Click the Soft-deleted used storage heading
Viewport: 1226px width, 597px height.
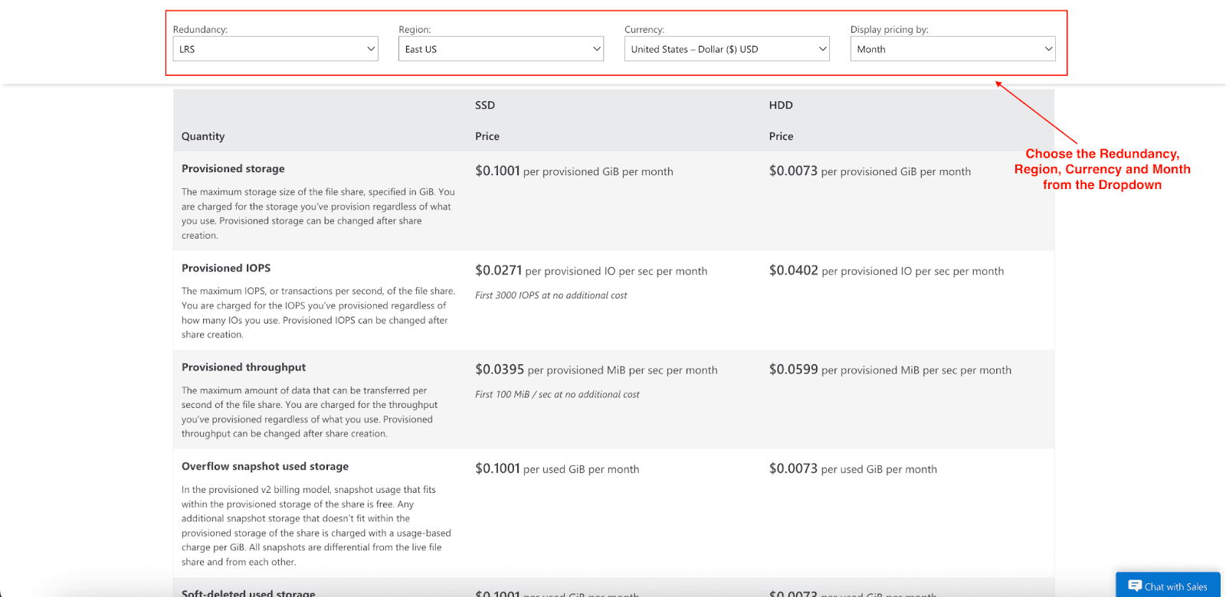click(248, 592)
